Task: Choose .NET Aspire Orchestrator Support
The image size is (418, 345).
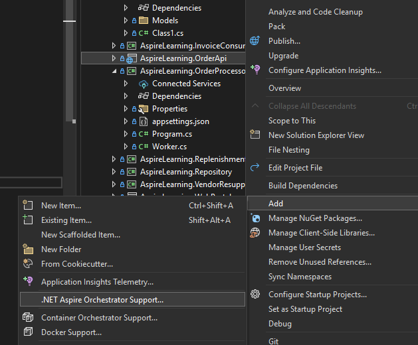Action: point(132,299)
